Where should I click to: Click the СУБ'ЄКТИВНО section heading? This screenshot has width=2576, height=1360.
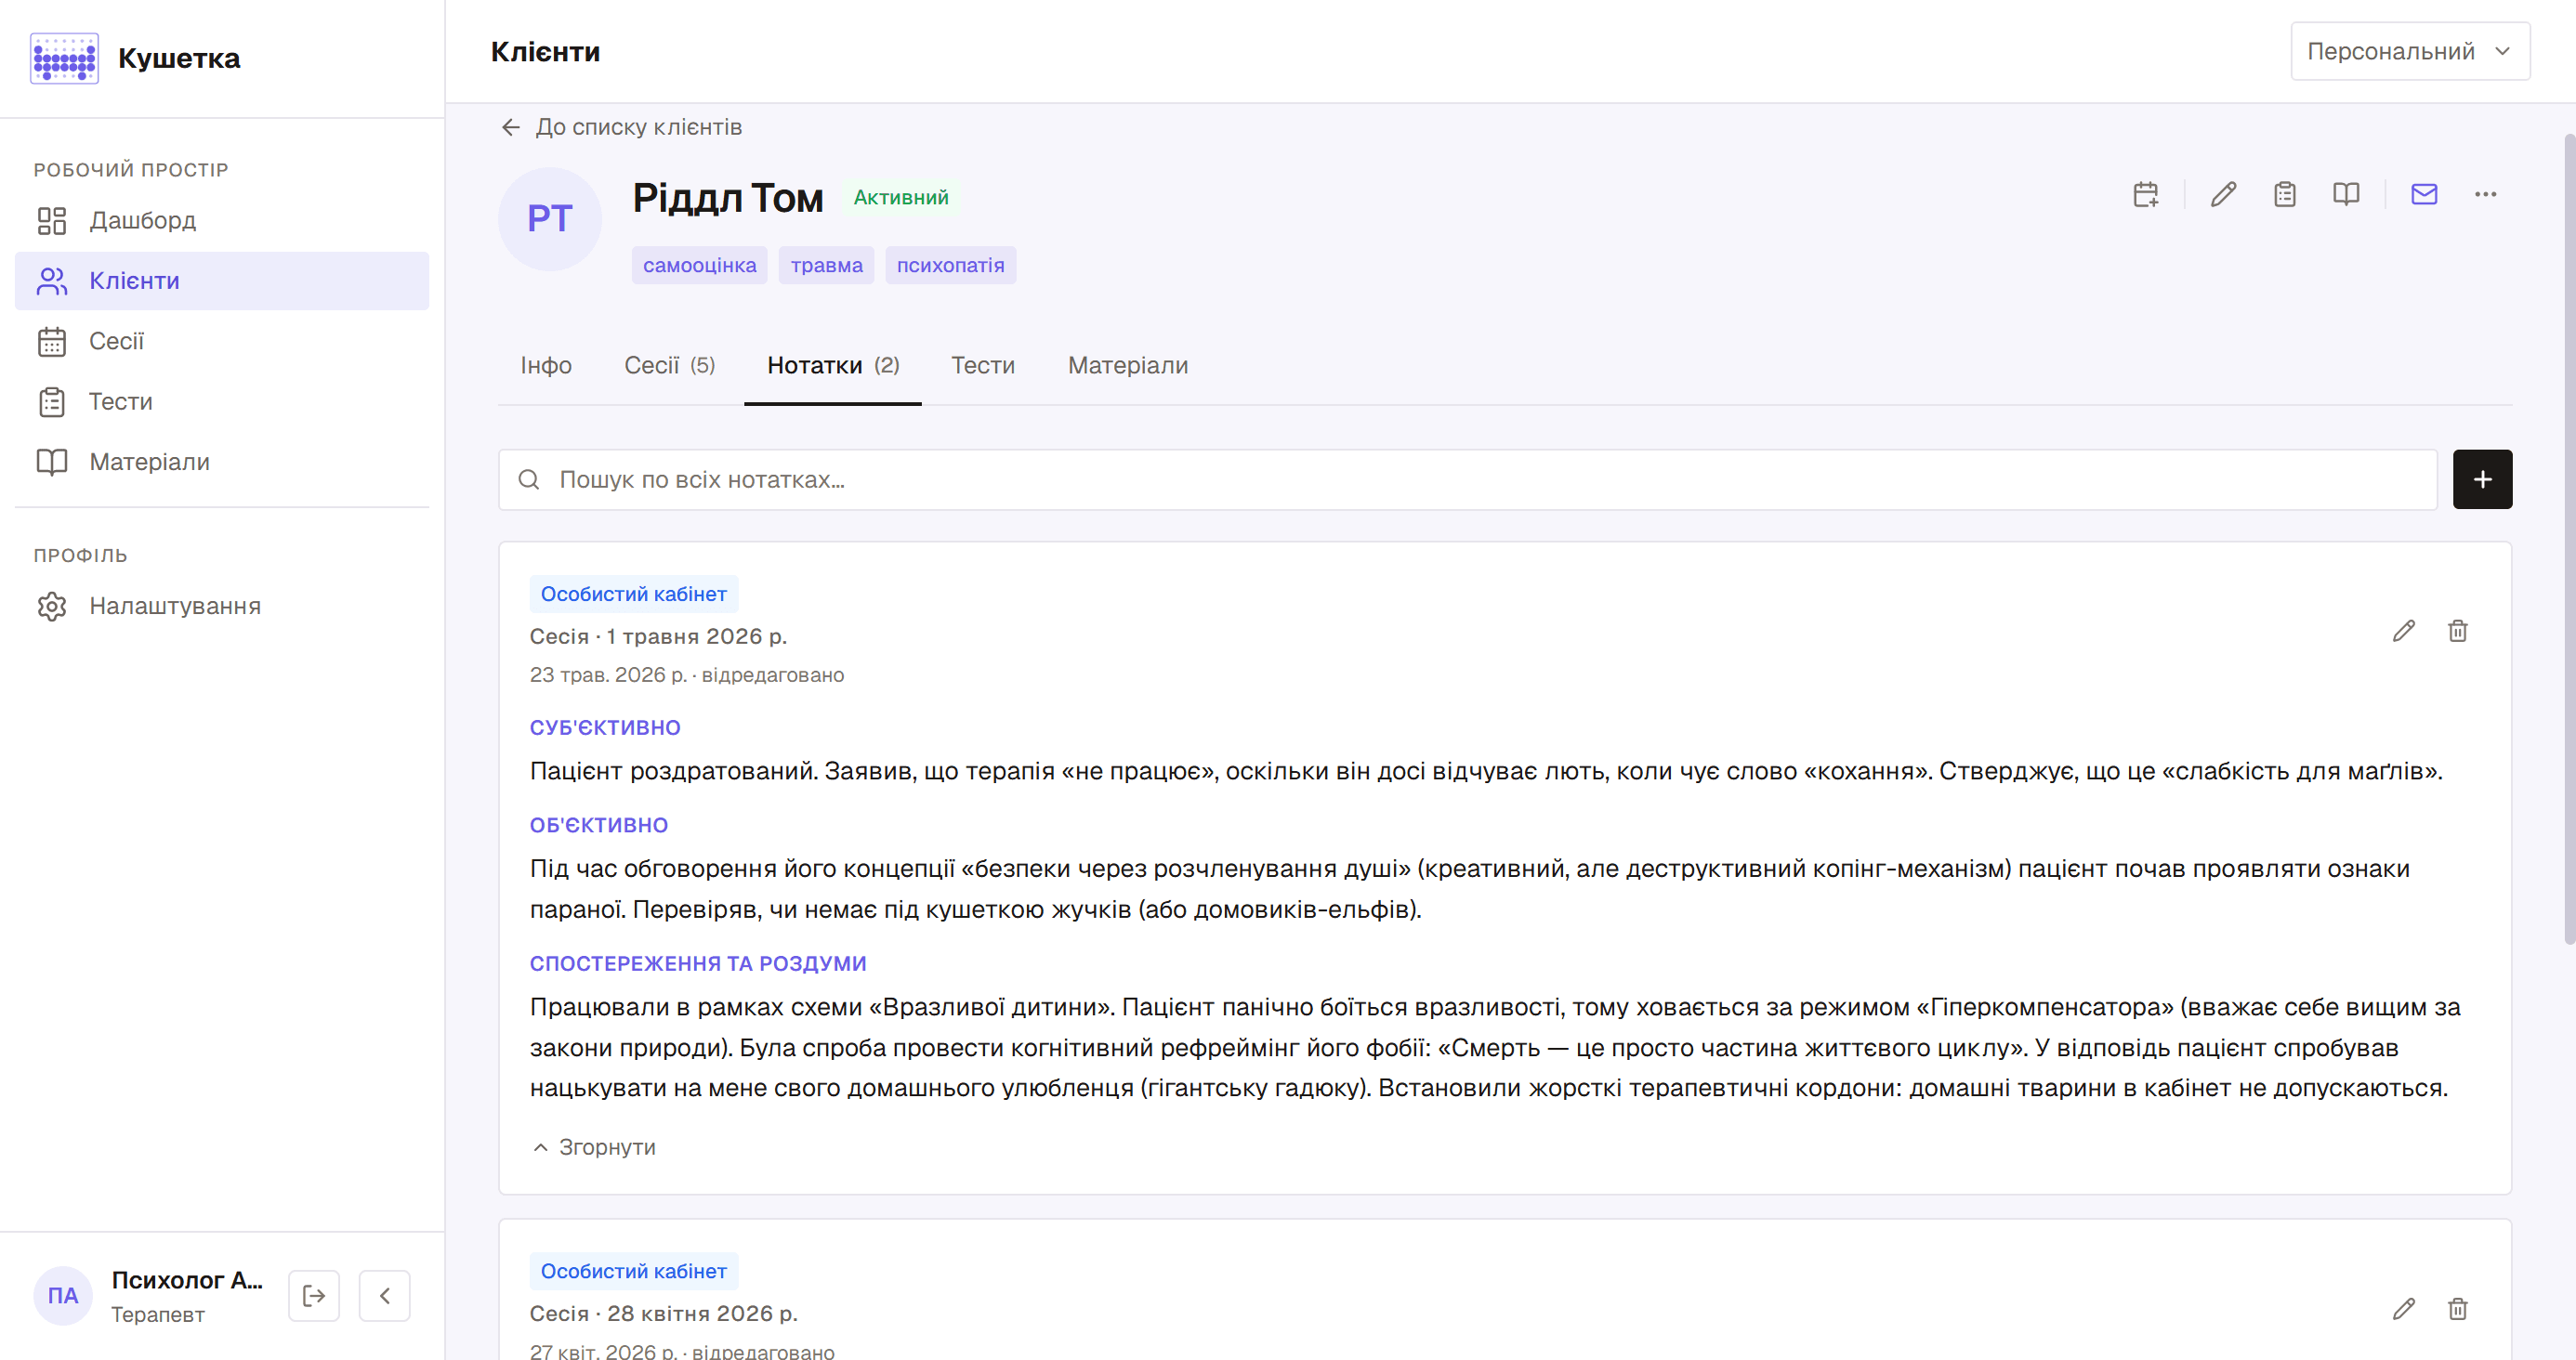click(605, 728)
